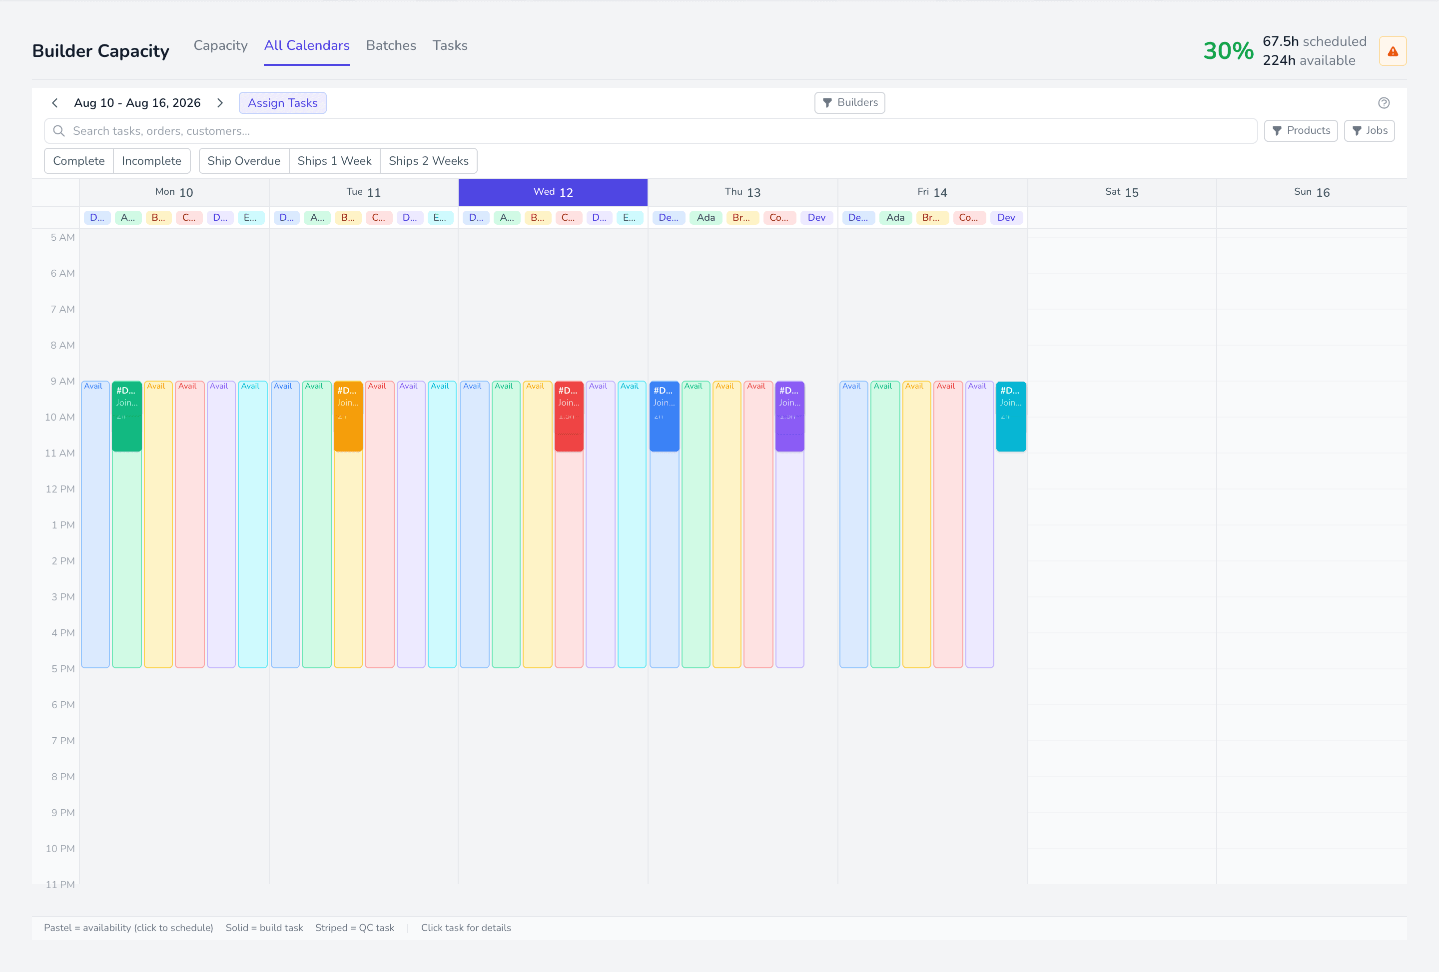
Task: Switch to the Capacity tab
Action: coord(220,45)
